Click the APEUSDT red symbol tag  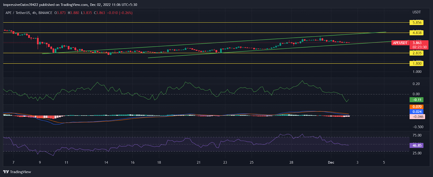400,43
